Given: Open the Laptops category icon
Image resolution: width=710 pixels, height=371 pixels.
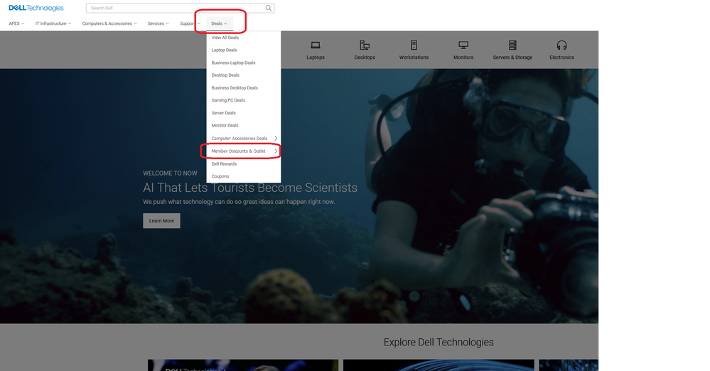Looking at the screenshot, I should pyautogui.click(x=316, y=45).
